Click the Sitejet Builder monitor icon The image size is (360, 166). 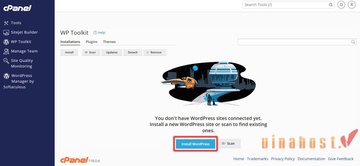(6, 32)
